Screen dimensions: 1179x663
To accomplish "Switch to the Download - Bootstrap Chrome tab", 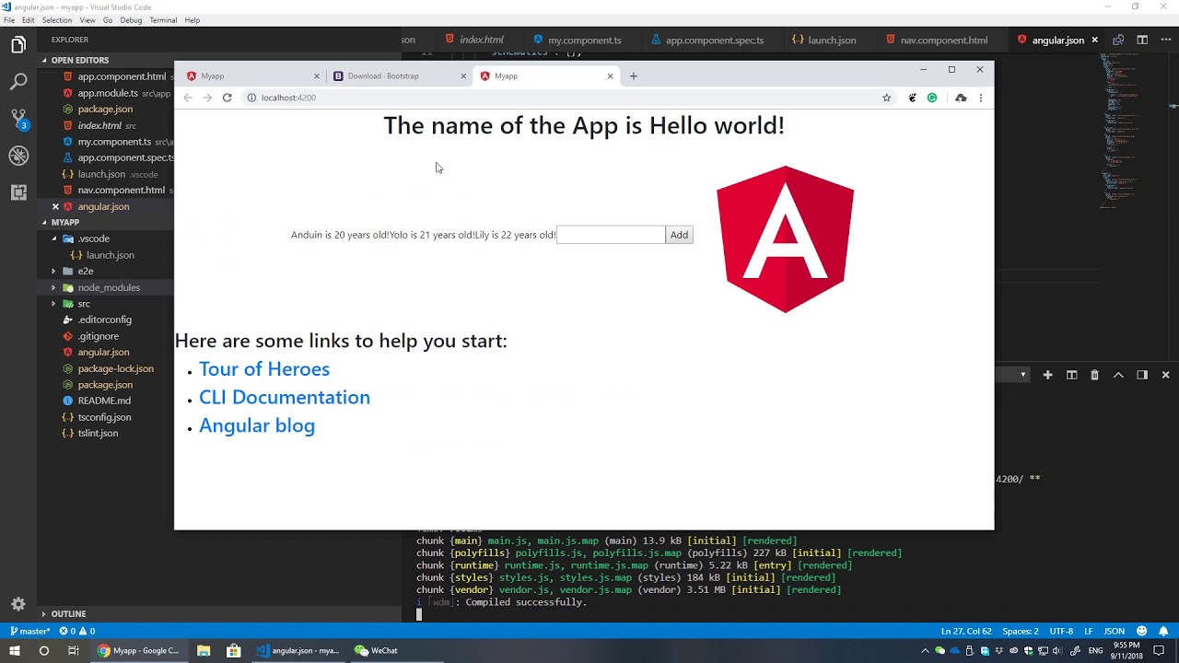I will [x=401, y=76].
